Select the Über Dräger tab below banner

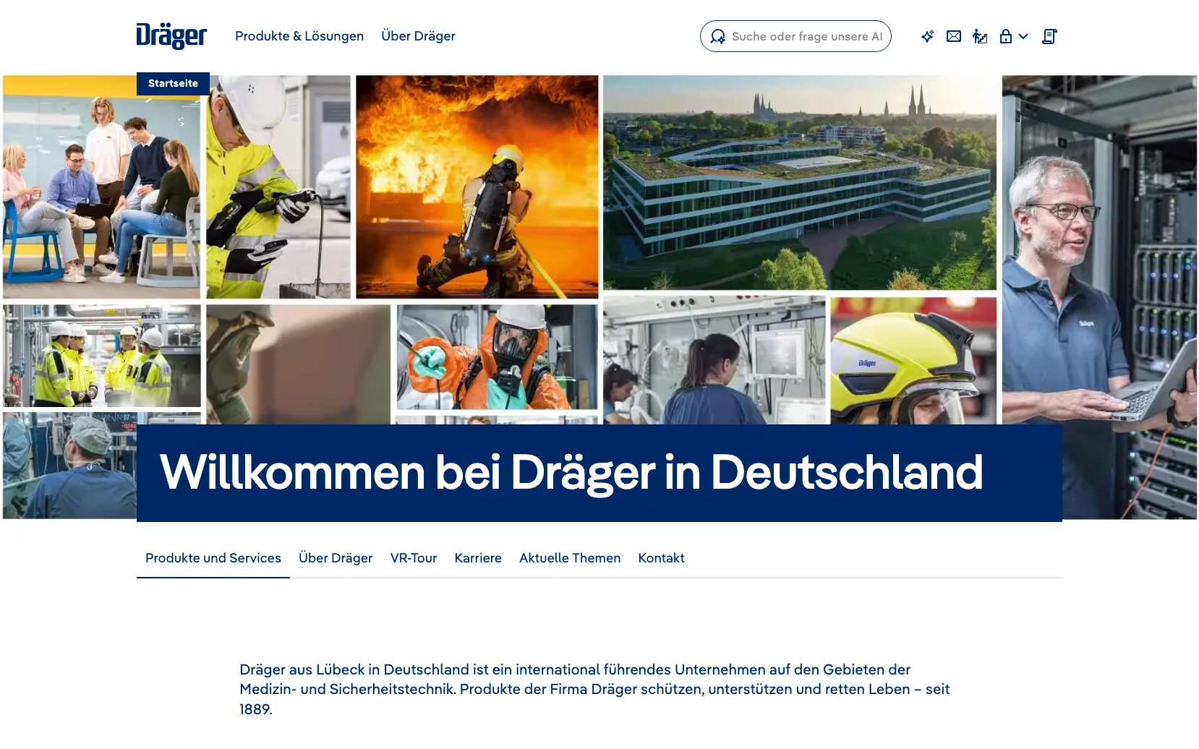tap(336, 558)
